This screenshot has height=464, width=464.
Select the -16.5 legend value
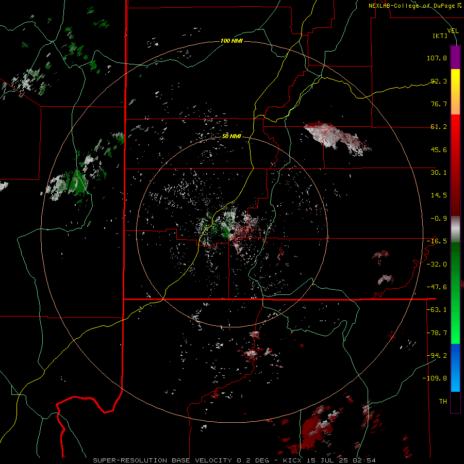[x=437, y=241]
